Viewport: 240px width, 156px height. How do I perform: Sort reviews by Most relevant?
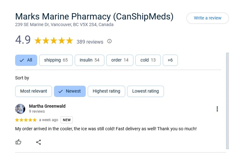pyautogui.click(x=33, y=91)
